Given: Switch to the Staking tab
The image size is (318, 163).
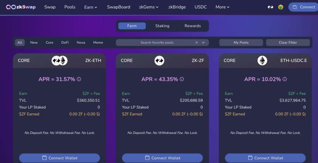Looking at the screenshot, I should point(162,26).
